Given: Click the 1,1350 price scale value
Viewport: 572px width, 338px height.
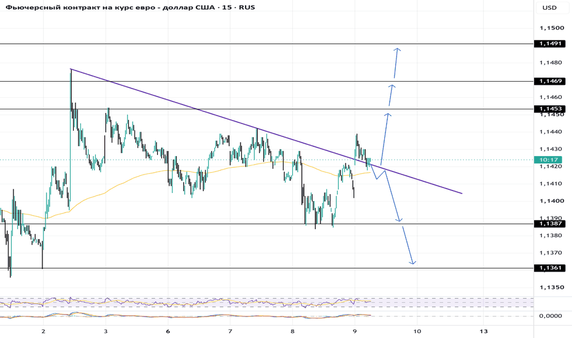Looking at the screenshot, I should click(x=552, y=287).
